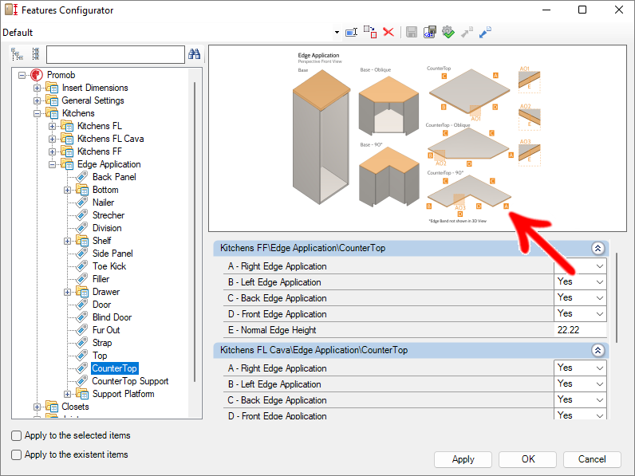
Task: Open Kitchens FL Cava A - Right Edge dropdown
Action: (x=600, y=368)
